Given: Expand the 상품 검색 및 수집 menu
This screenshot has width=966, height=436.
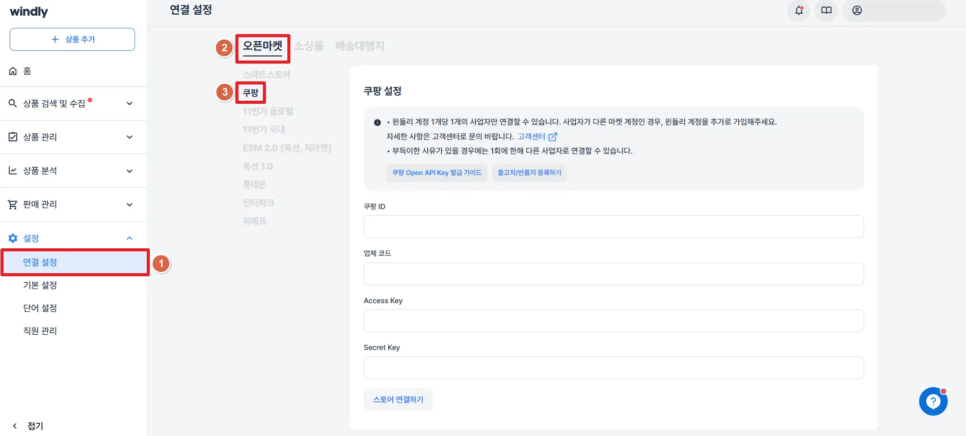Looking at the screenshot, I should [129, 103].
